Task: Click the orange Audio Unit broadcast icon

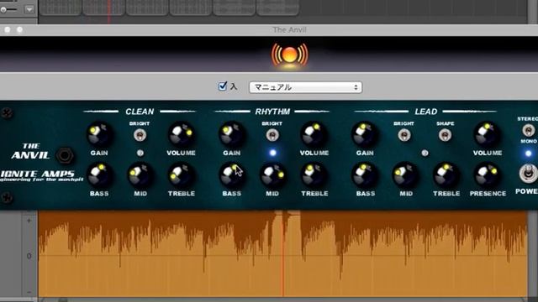Action: [x=290, y=55]
